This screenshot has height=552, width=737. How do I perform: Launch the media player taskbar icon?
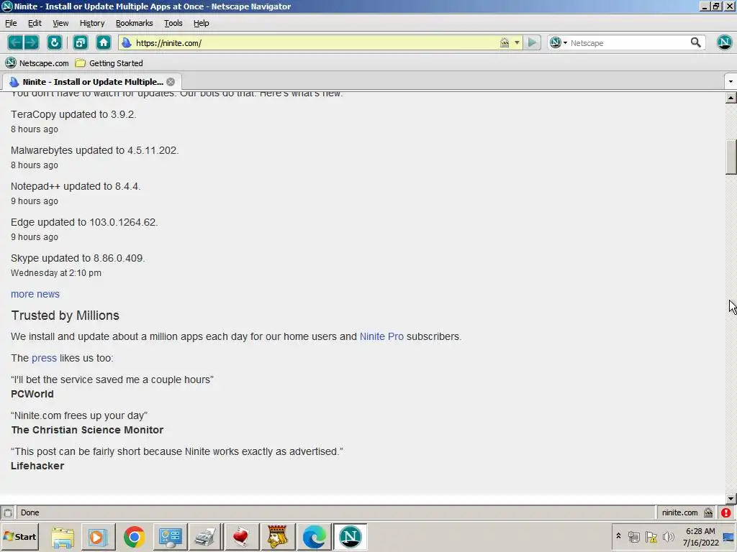98,536
